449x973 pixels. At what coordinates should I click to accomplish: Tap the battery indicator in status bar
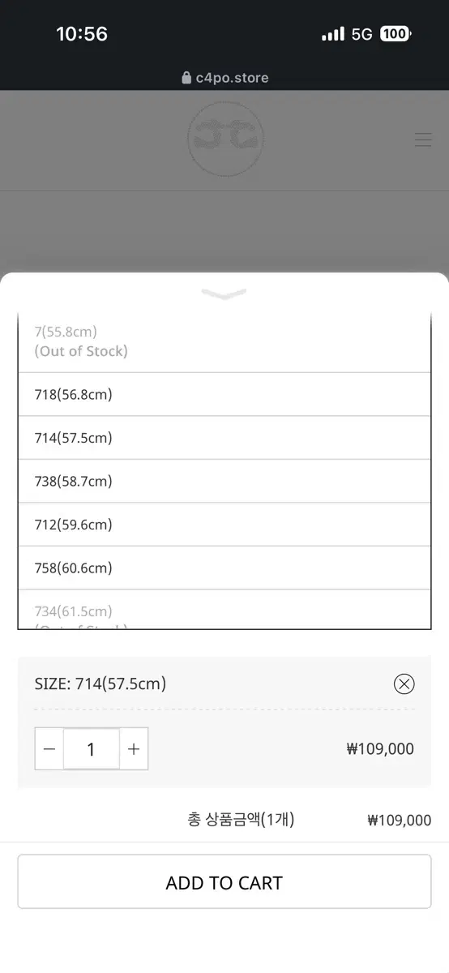point(396,34)
